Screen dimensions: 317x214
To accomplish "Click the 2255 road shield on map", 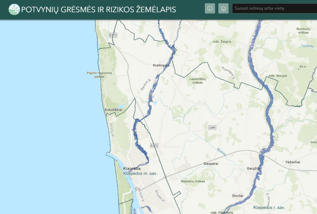I will (212, 127).
